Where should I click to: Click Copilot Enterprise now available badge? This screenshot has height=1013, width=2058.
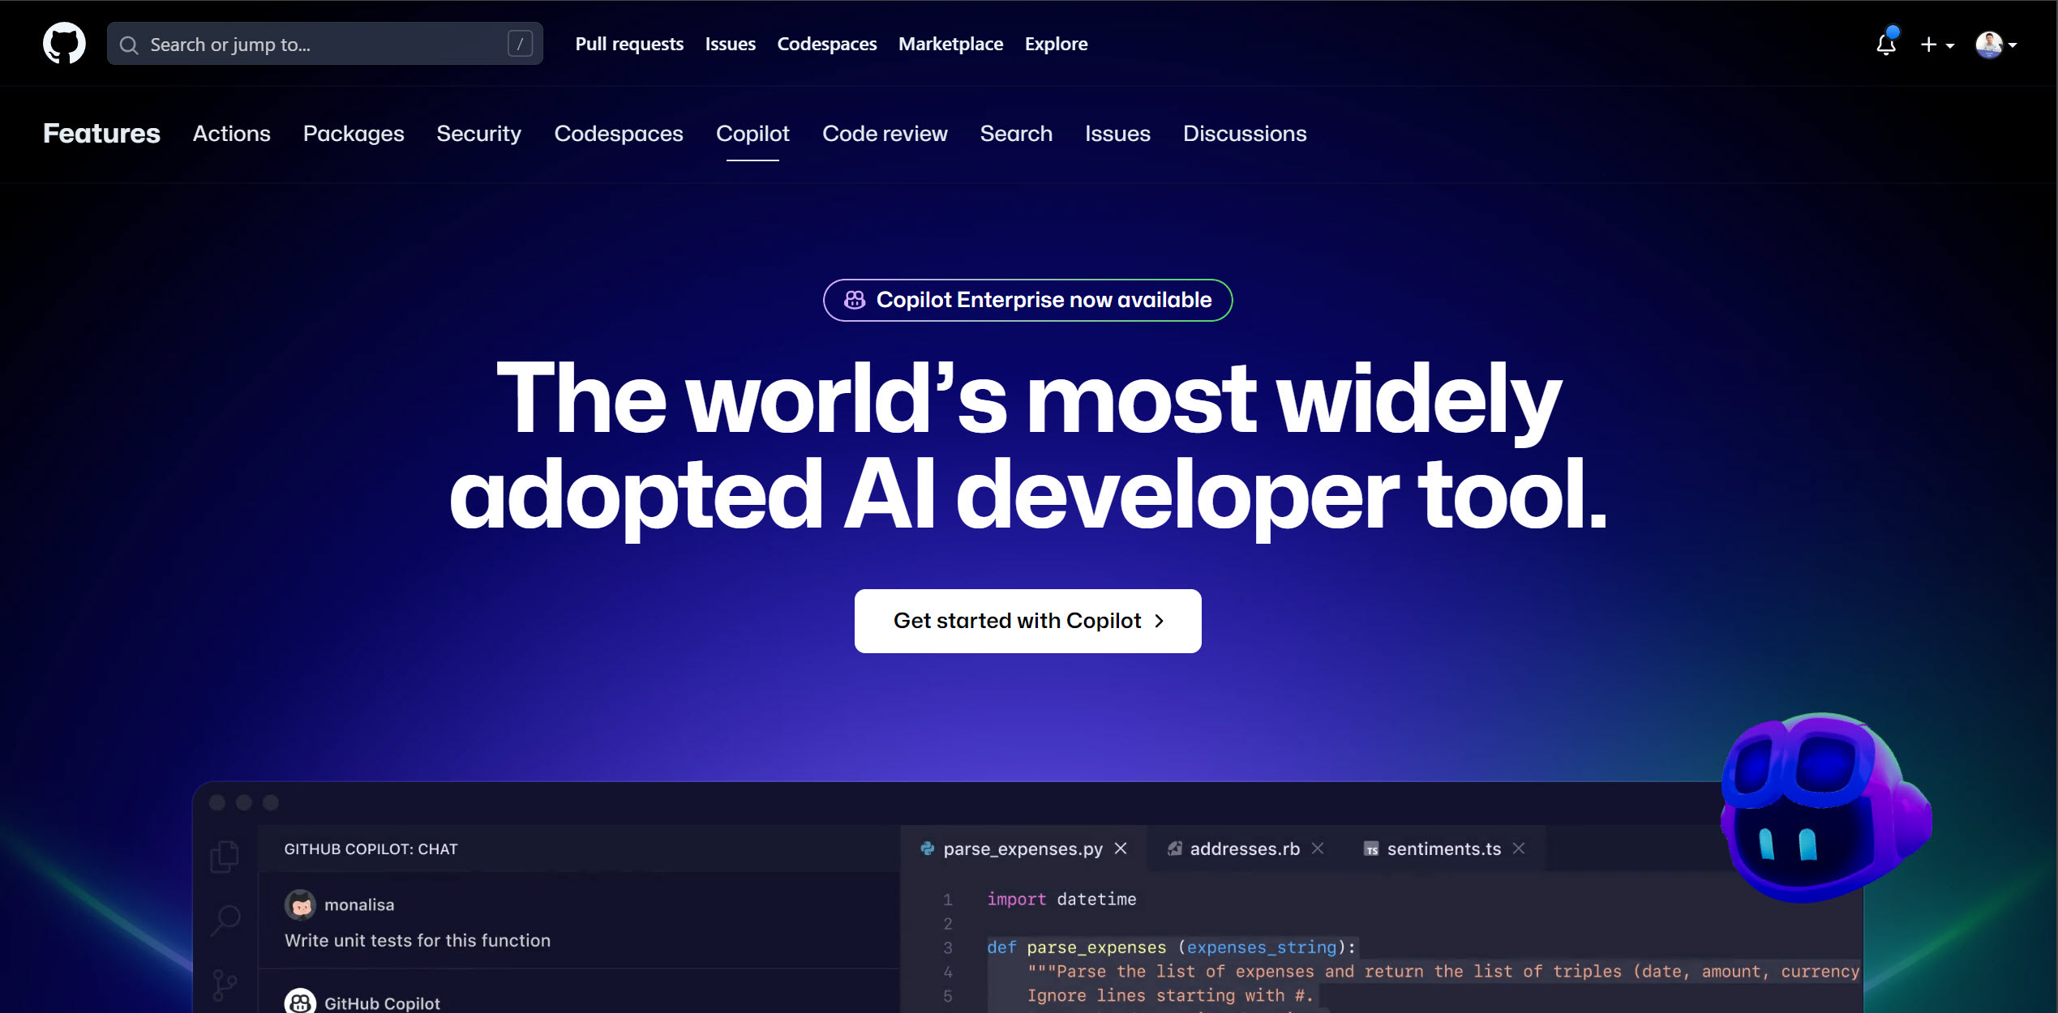[x=1027, y=300]
